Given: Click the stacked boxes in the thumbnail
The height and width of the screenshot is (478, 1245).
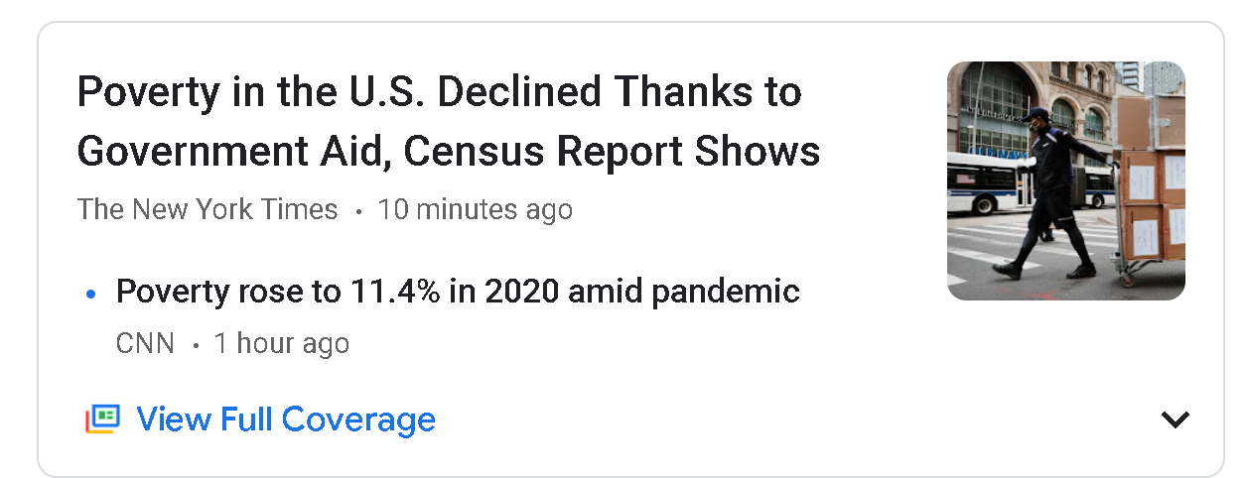Looking at the screenshot, I should click(1152, 179).
